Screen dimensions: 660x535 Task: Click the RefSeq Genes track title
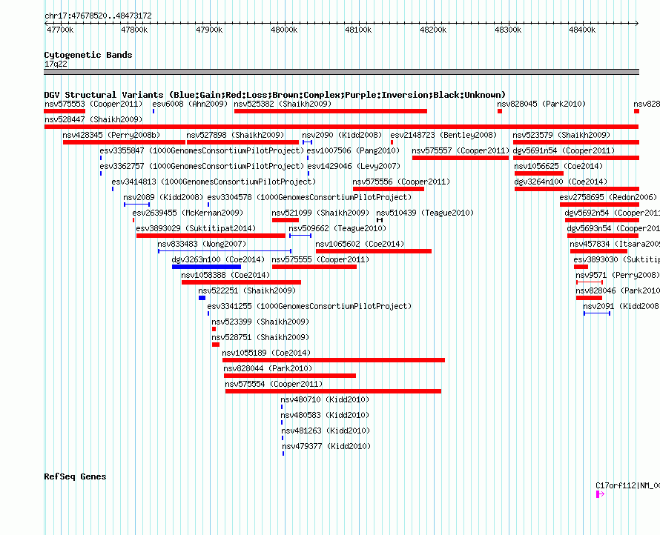[75, 476]
